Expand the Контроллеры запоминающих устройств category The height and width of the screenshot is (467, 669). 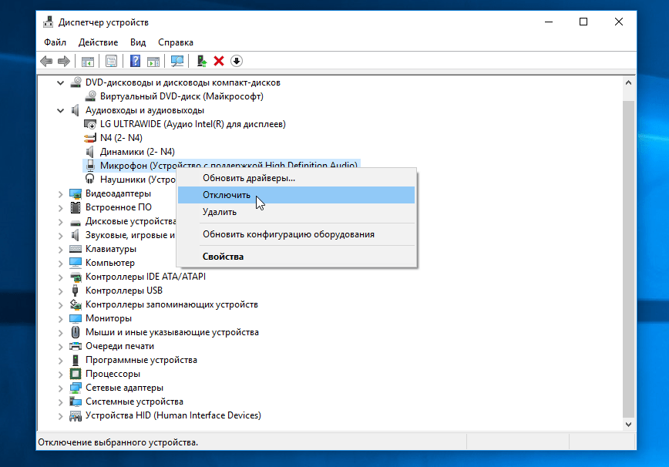(x=61, y=305)
